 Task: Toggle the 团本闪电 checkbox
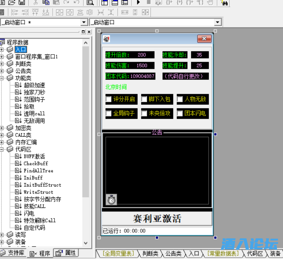pos(180,113)
